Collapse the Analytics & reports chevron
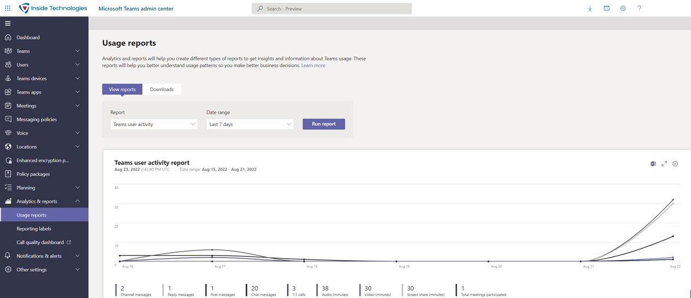Viewport: 691px width, 298px height. pyautogui.click(x=77, y=201)
